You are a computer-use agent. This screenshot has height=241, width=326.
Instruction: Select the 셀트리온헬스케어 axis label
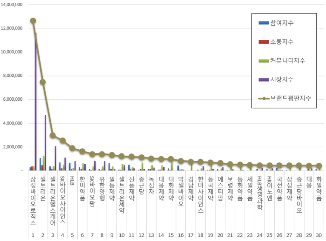click(53, 201)
